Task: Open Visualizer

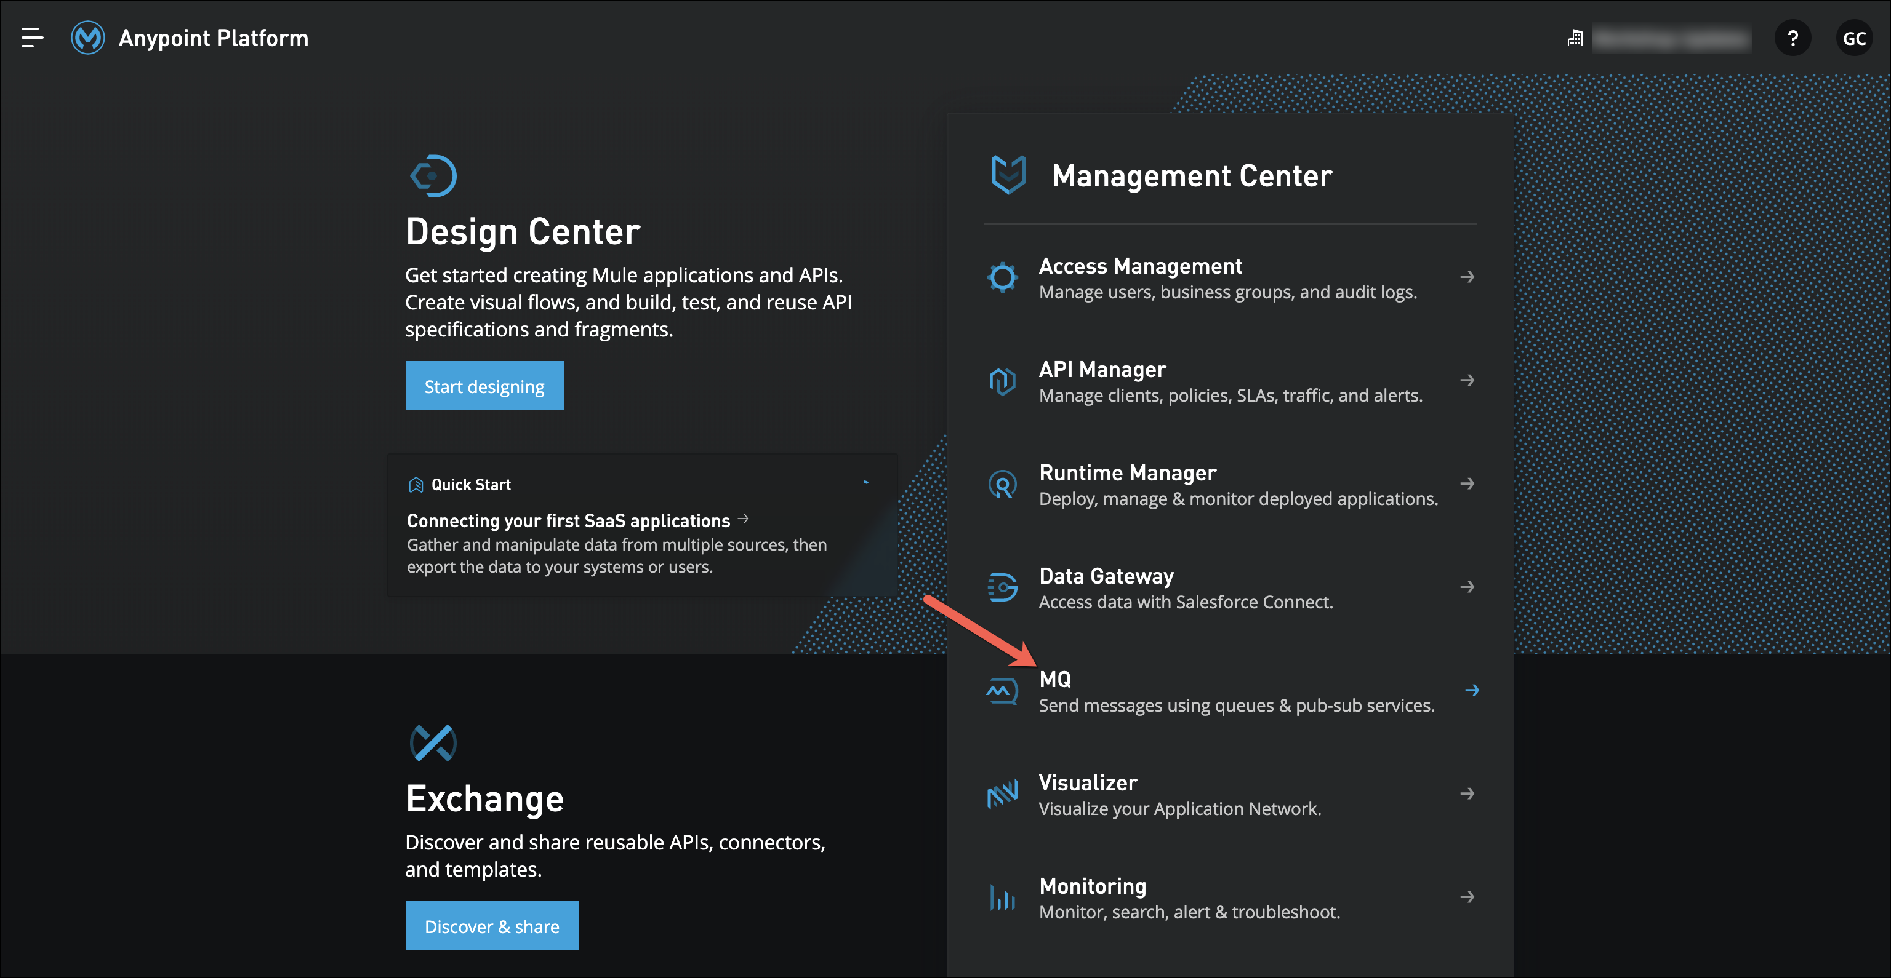Action: tap(1088, 783)
